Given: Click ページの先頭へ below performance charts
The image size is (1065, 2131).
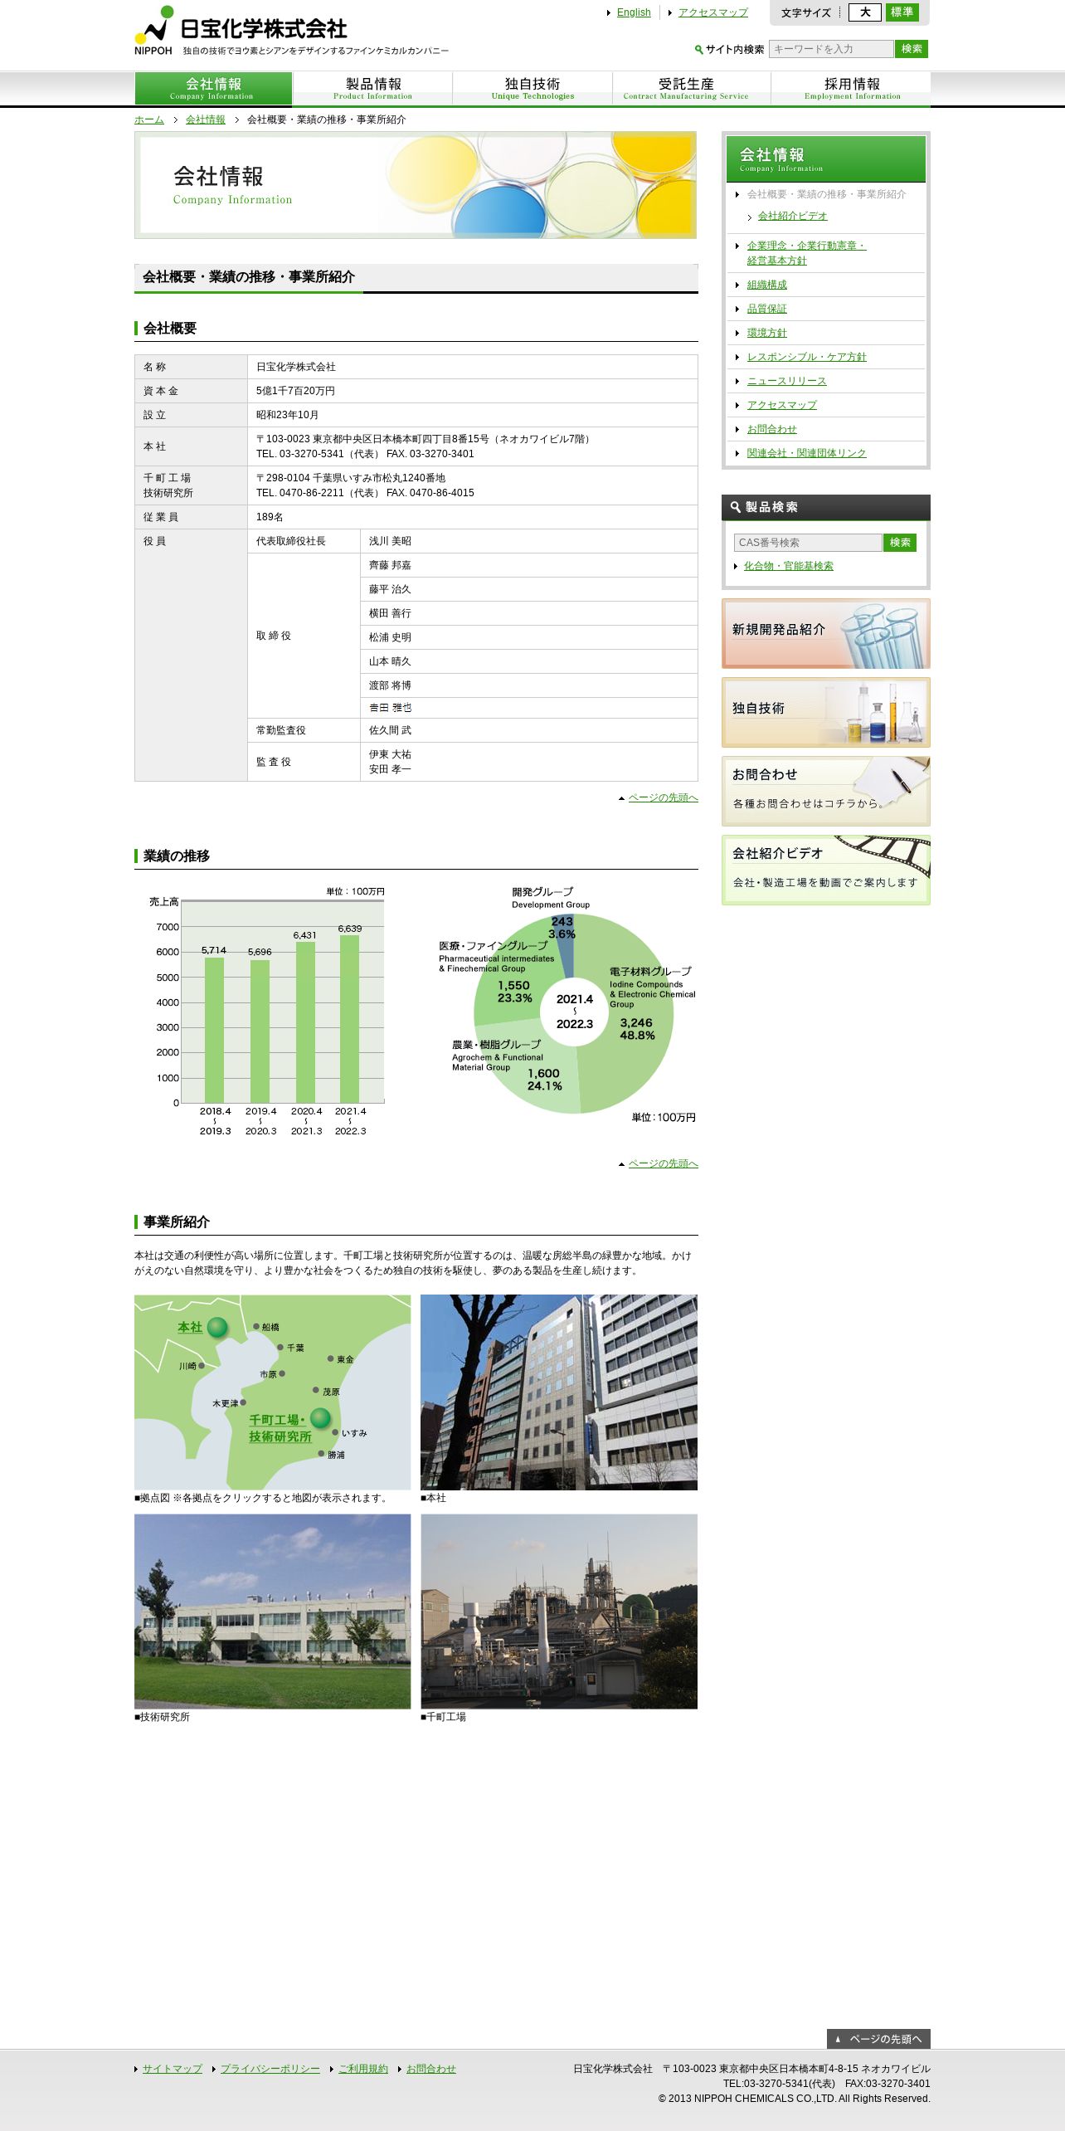Looking at the screenshot, I should [663, 1163].
